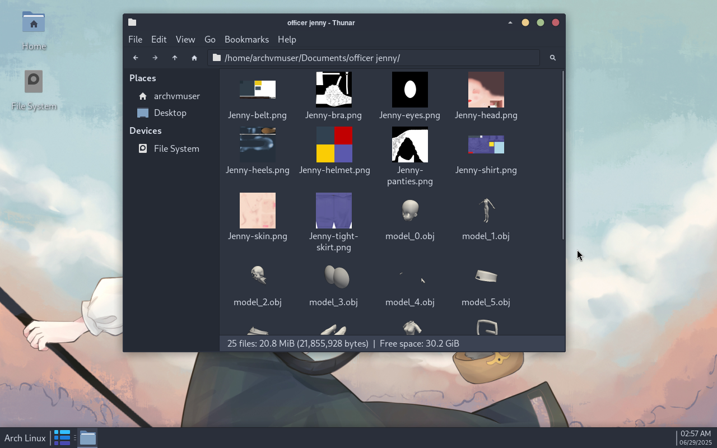This screenshot has width=717, height=448.
Task: Open the File menu
Action: coord(135,39)
